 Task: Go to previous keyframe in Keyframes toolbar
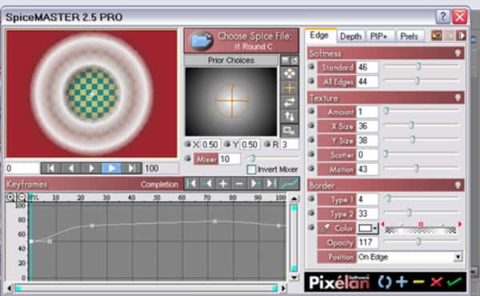tap(207, 184)
